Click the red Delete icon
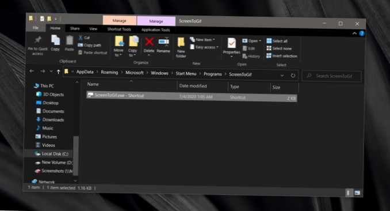This screenshot has height=211, width=390. coord(149,42)
